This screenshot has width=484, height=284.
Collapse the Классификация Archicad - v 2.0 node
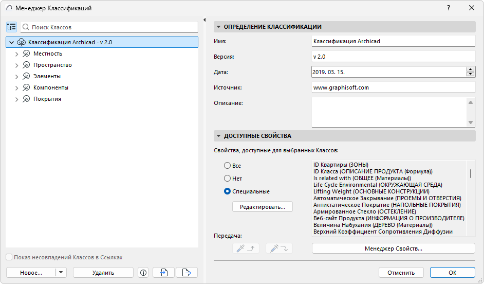pyautogui.click(x=11, y=42)
